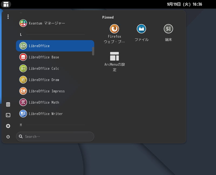
Task: Open pinned ArcMenuの設定
Action: point(114,56)
